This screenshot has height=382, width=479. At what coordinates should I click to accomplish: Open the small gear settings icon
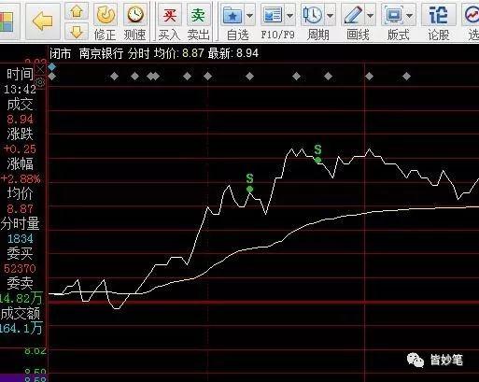(x=40, y=82)
